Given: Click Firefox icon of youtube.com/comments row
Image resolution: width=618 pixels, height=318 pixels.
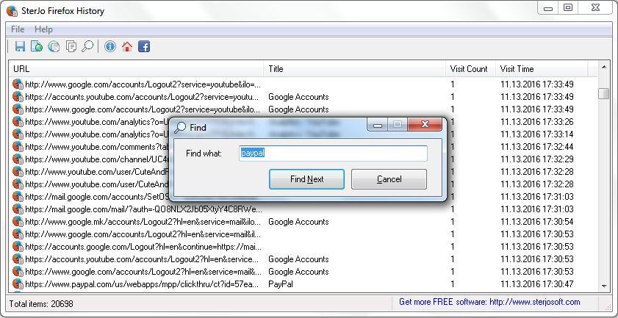Looking at the screenshot, I should click(18, 147).
